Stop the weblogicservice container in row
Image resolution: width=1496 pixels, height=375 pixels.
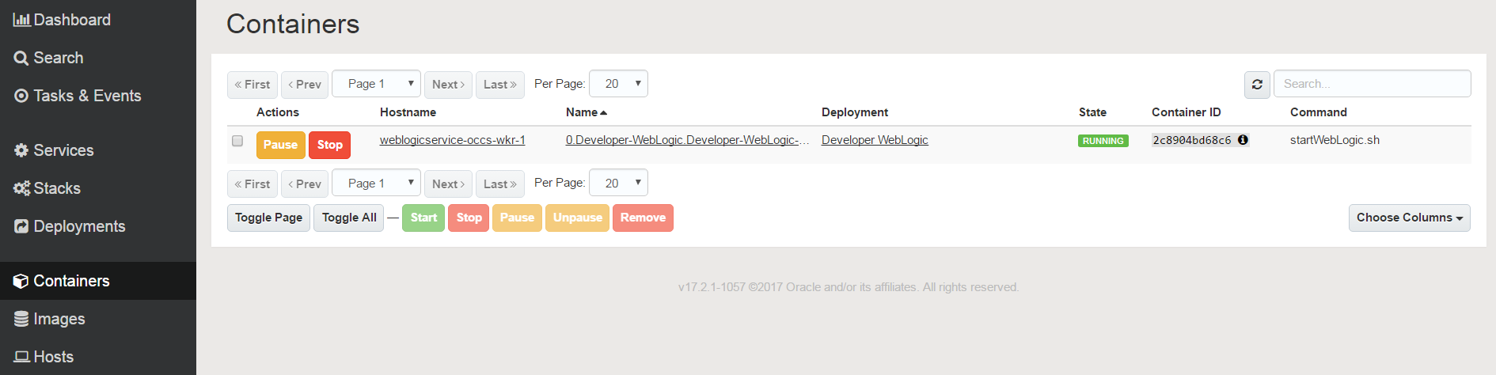pyautogui.click(x=329, y=145)
